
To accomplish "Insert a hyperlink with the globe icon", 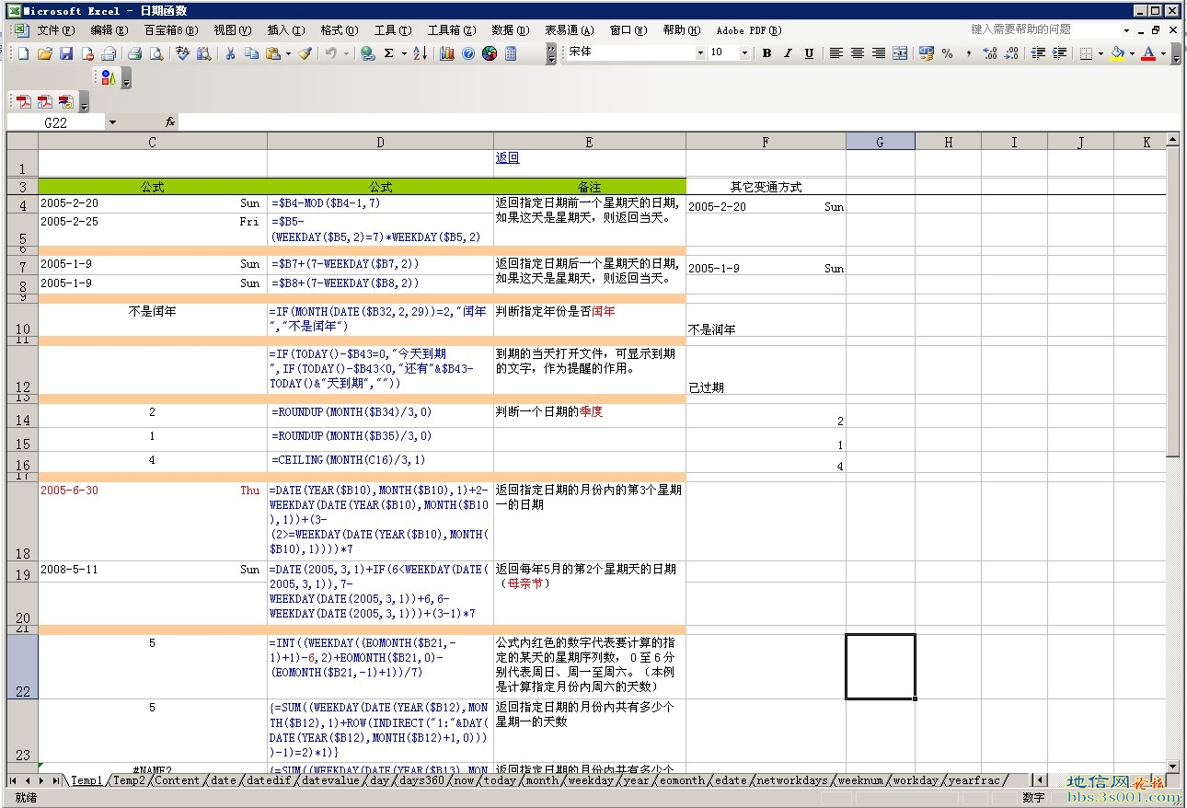I will (368, 53).
